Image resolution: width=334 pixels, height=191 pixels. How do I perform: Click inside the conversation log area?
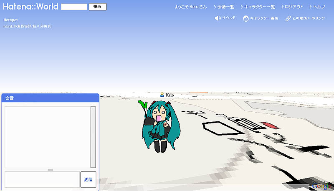48,137
